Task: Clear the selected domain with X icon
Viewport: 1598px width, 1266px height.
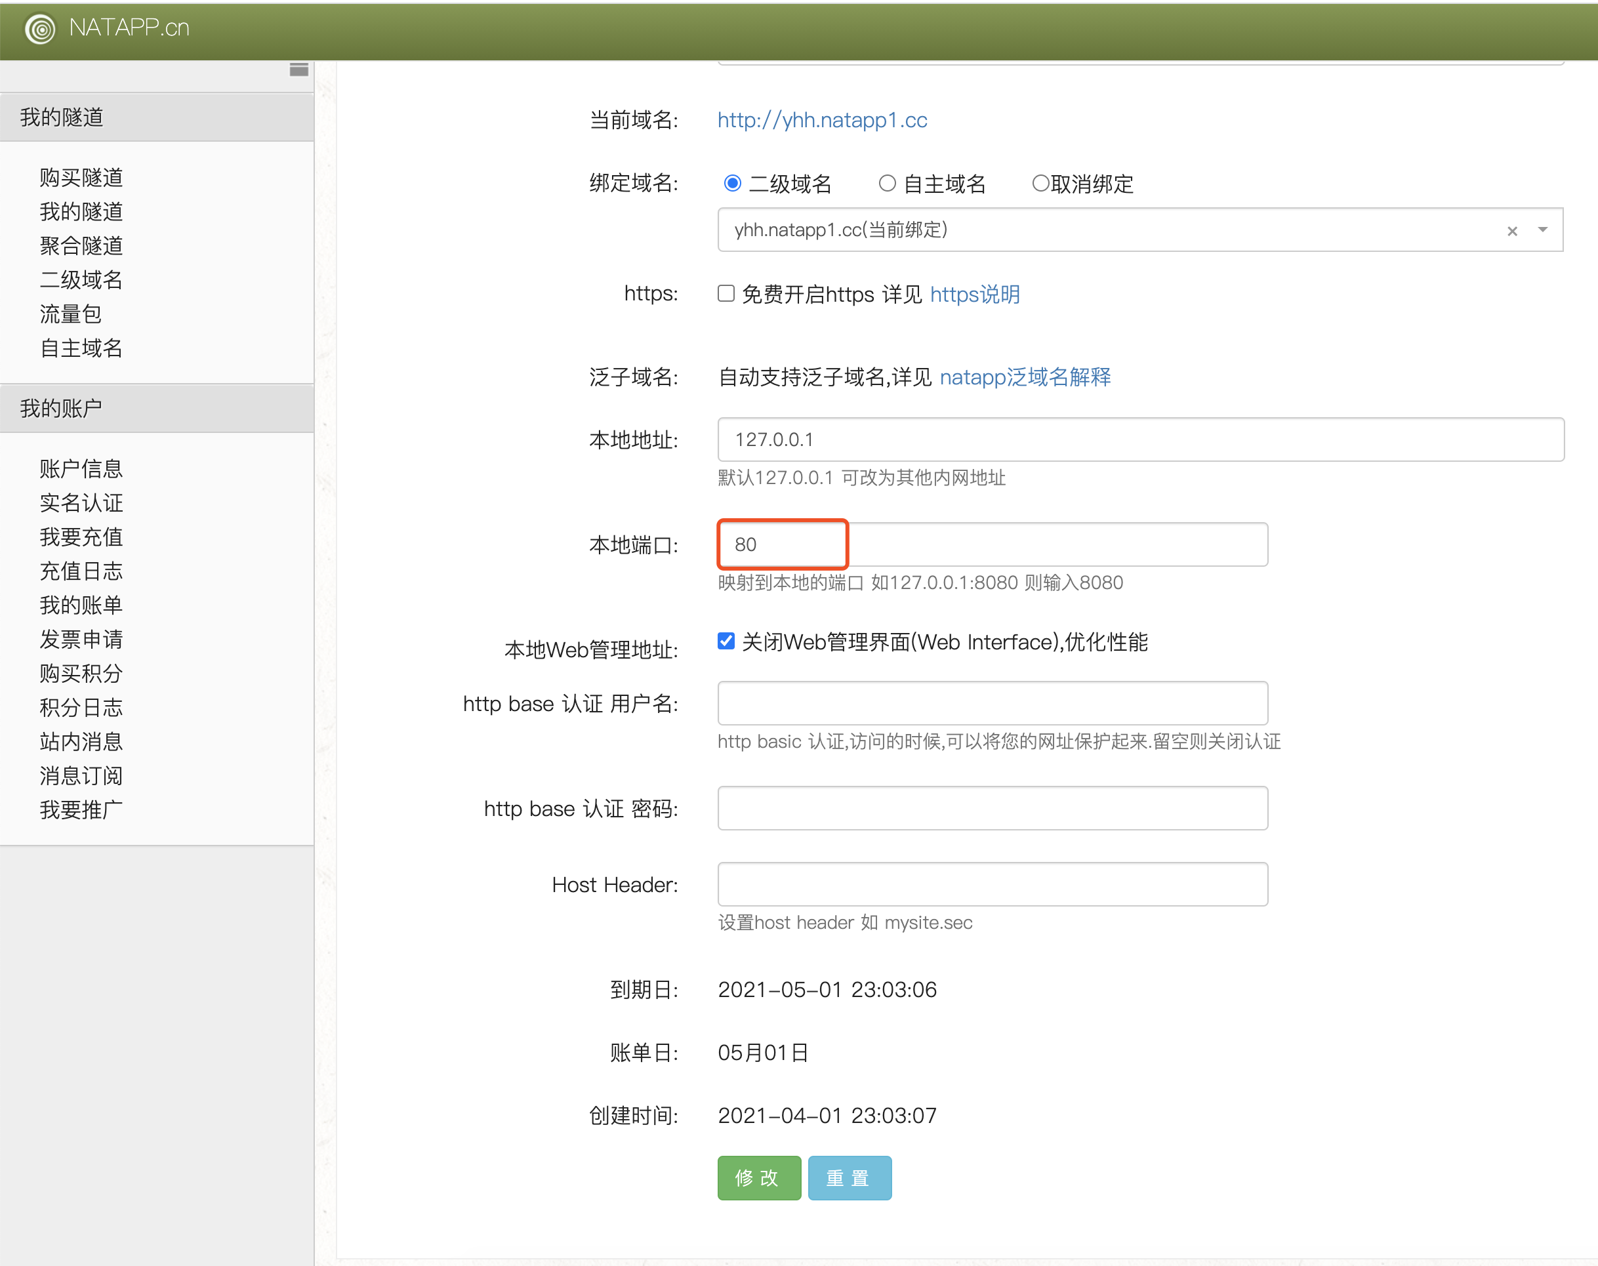Action: tap(1512, 232)
